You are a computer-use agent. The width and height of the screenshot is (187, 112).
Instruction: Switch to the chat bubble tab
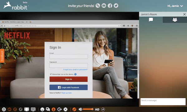pos(151,20)
